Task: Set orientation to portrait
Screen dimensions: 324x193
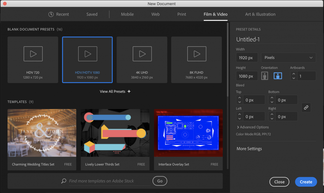Action: pos(265,76)
